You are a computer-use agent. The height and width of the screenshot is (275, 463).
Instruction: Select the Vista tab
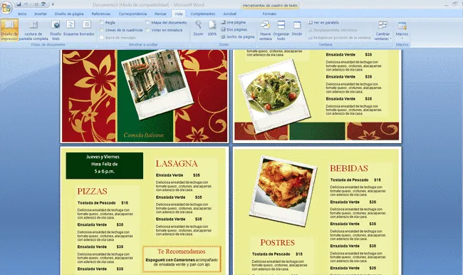click(x=178, y=14)
